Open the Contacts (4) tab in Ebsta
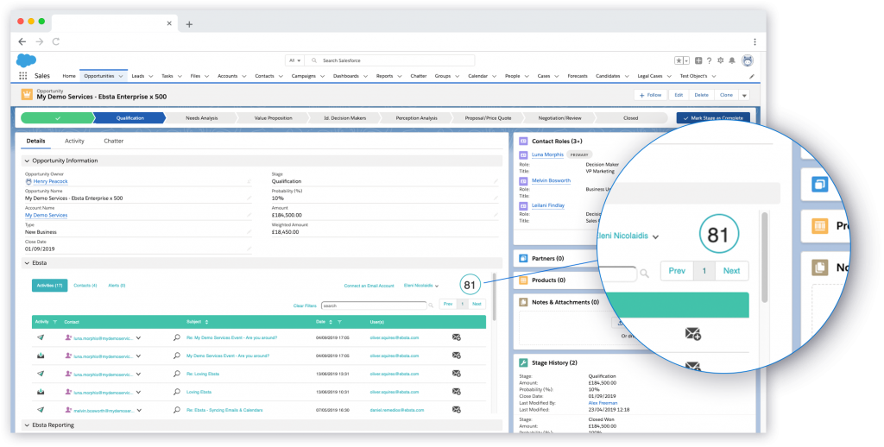884x447 pixels. tap(85, 285)
